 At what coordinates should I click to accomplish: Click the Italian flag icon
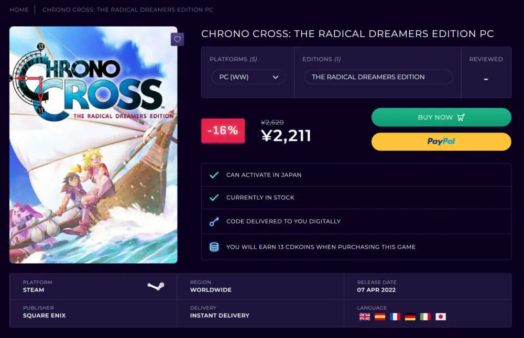(425, 317)
